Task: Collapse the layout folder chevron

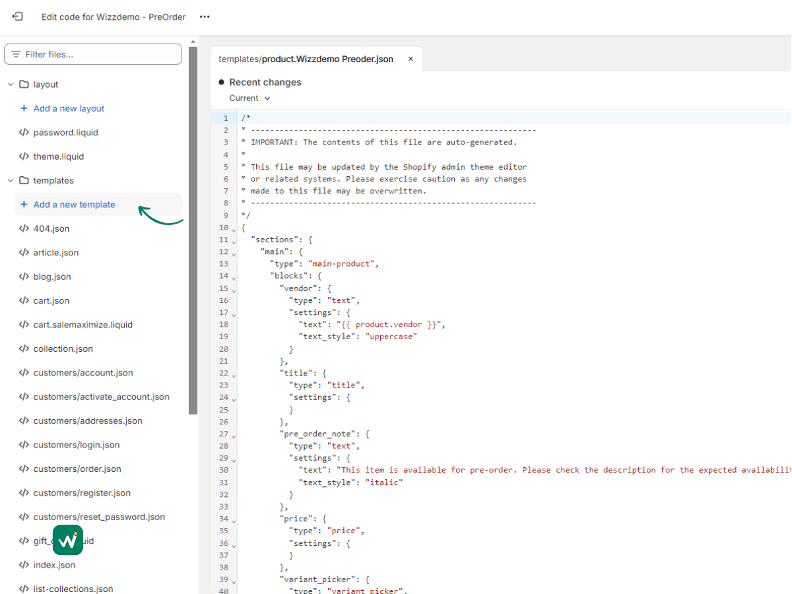Action: 11,84
